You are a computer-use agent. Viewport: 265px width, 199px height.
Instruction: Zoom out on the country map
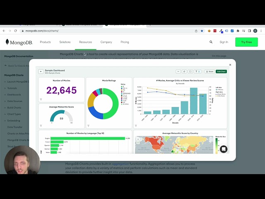click(x=138, y=143)
